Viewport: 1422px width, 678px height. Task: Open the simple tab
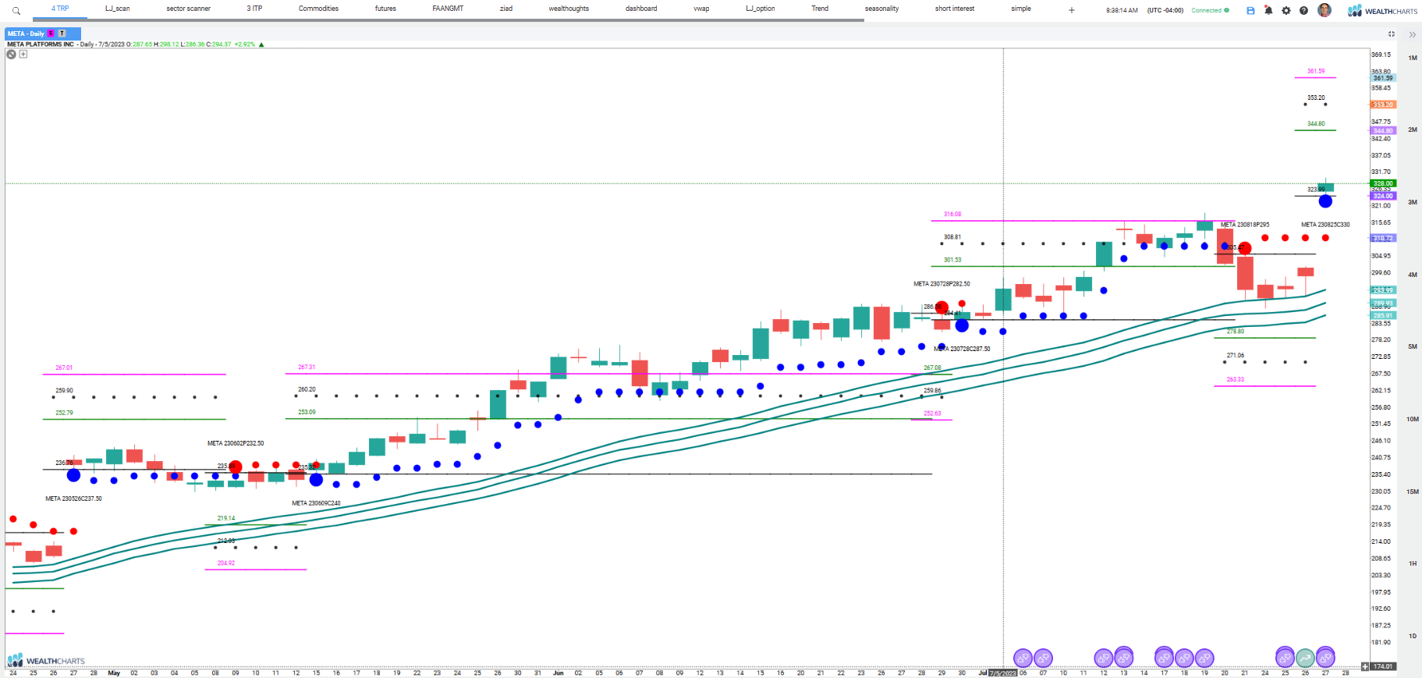click(1021, 9)
